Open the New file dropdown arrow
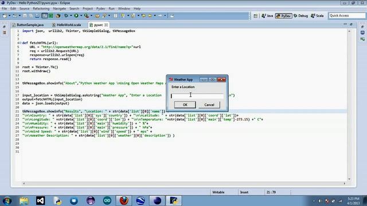367x206 pixels. point(10,16)
